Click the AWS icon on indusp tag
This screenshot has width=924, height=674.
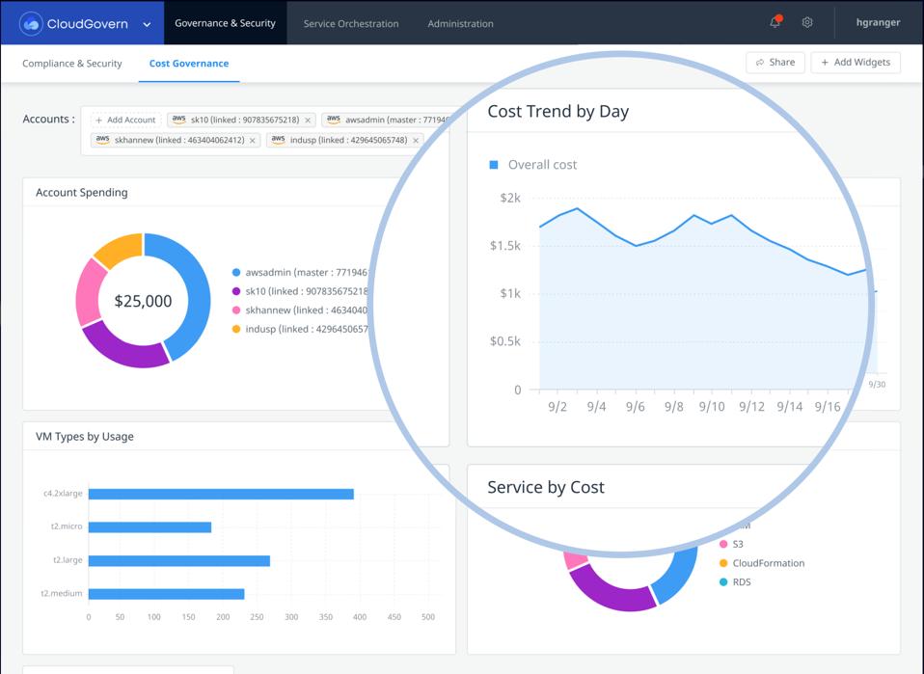pyautogui.click(x=279, y=140)
